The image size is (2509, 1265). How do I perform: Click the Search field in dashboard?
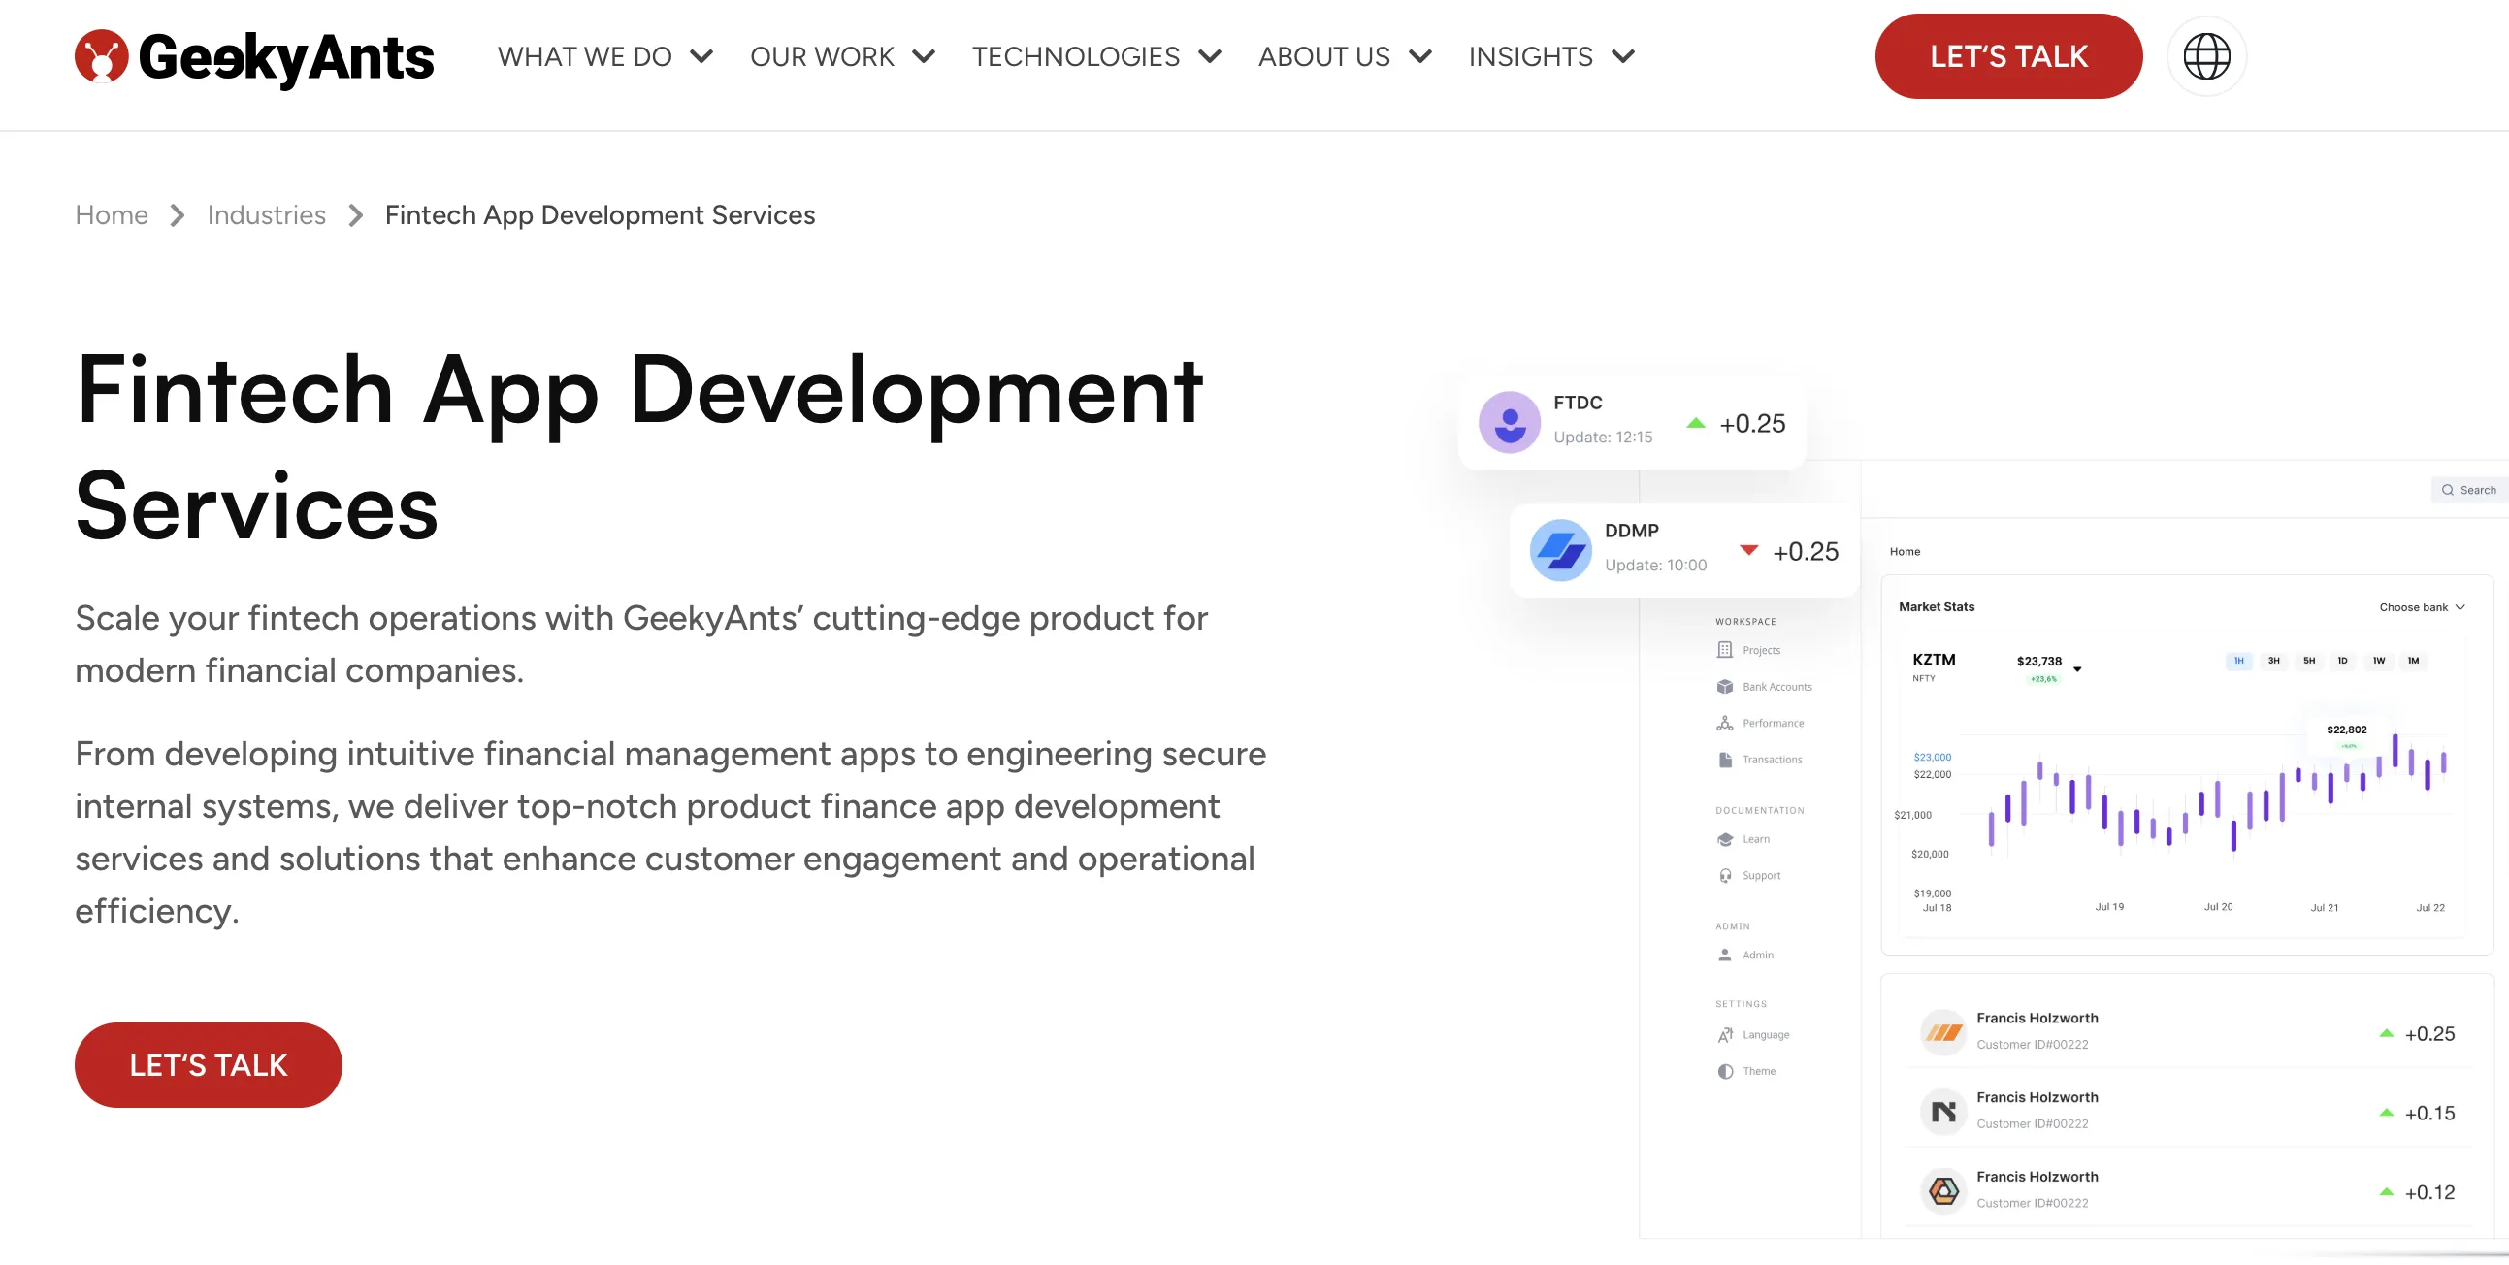tap(2469, 490)
